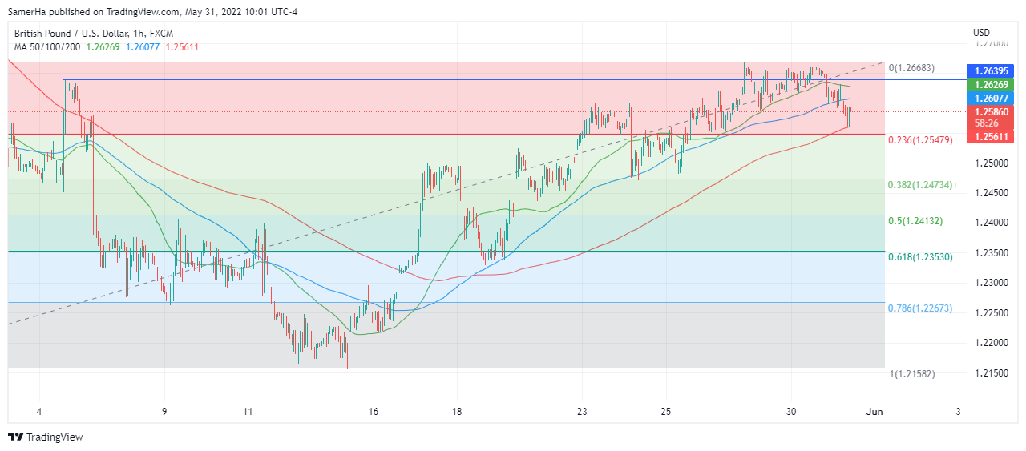This screenshot has width=1026, height=451.
Task: Click the green 1.26269 price tag on axis
Action: tap(992, 85)
